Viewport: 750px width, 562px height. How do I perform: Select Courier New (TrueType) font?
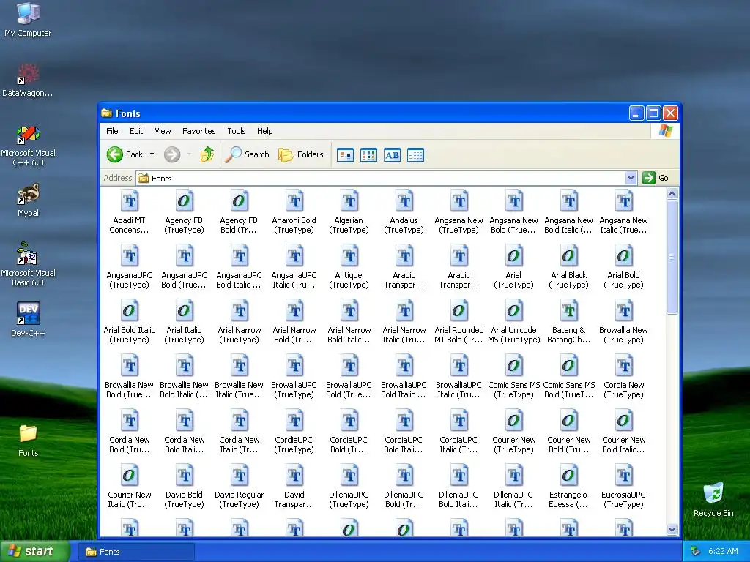point(513,432)
